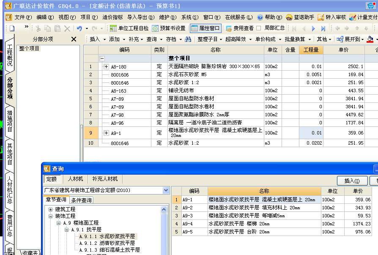Open the 造价指标 menu
This screenshot has height=255, width=378.
pos(112,17)
